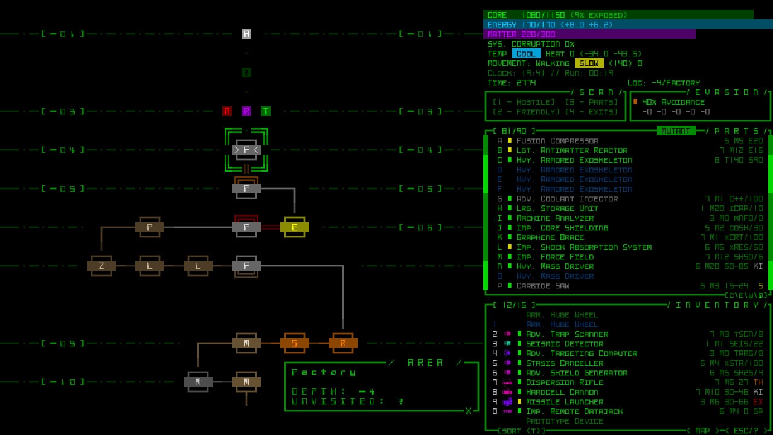Click the white A node at map top
The width and height of the screenshot is (773, 435).
point(246,34)
